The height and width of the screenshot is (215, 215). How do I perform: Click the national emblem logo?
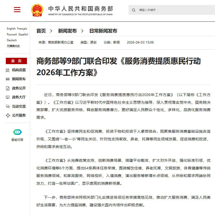tap(38, 10)
